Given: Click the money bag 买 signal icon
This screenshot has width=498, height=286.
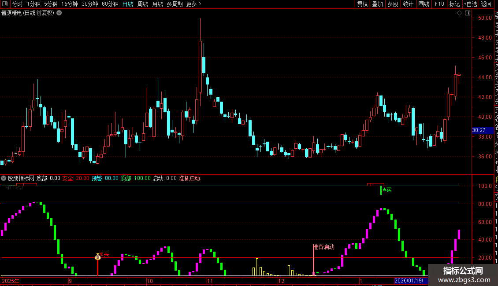Looking at the screenshot, I should tap(98, 256).
